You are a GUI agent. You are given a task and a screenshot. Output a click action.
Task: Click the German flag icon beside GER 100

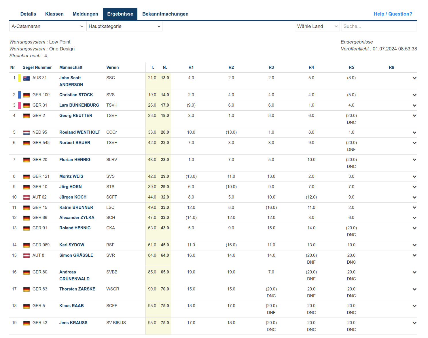coord(26,95)
